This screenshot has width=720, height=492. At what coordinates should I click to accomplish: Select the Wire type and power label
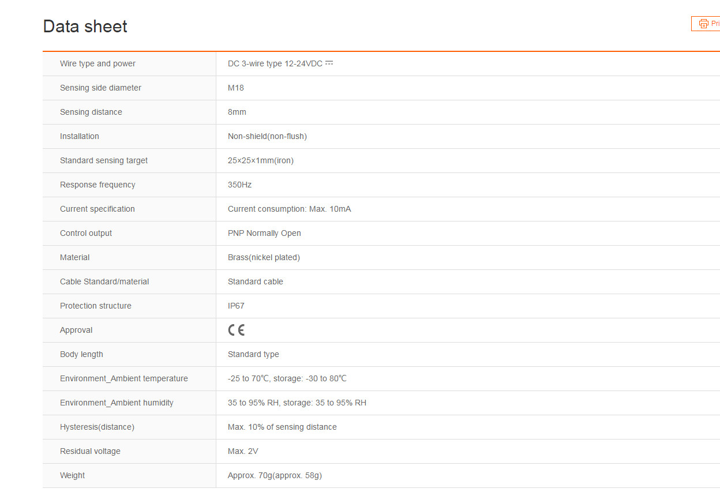97,63
